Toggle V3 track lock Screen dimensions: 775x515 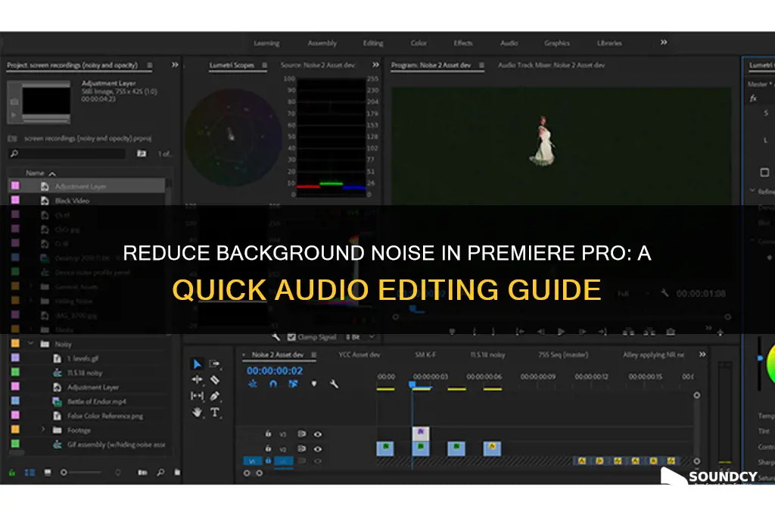(x=268, y=434)
